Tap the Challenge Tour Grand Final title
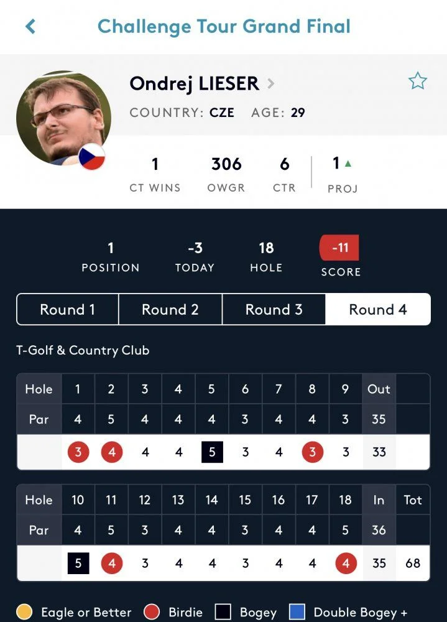 pos(224,27)
